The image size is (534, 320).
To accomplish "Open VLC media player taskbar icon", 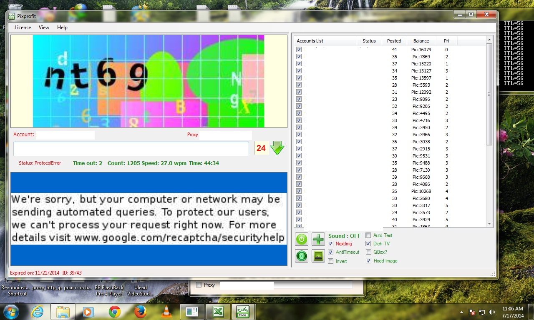I will pos(166,312).
